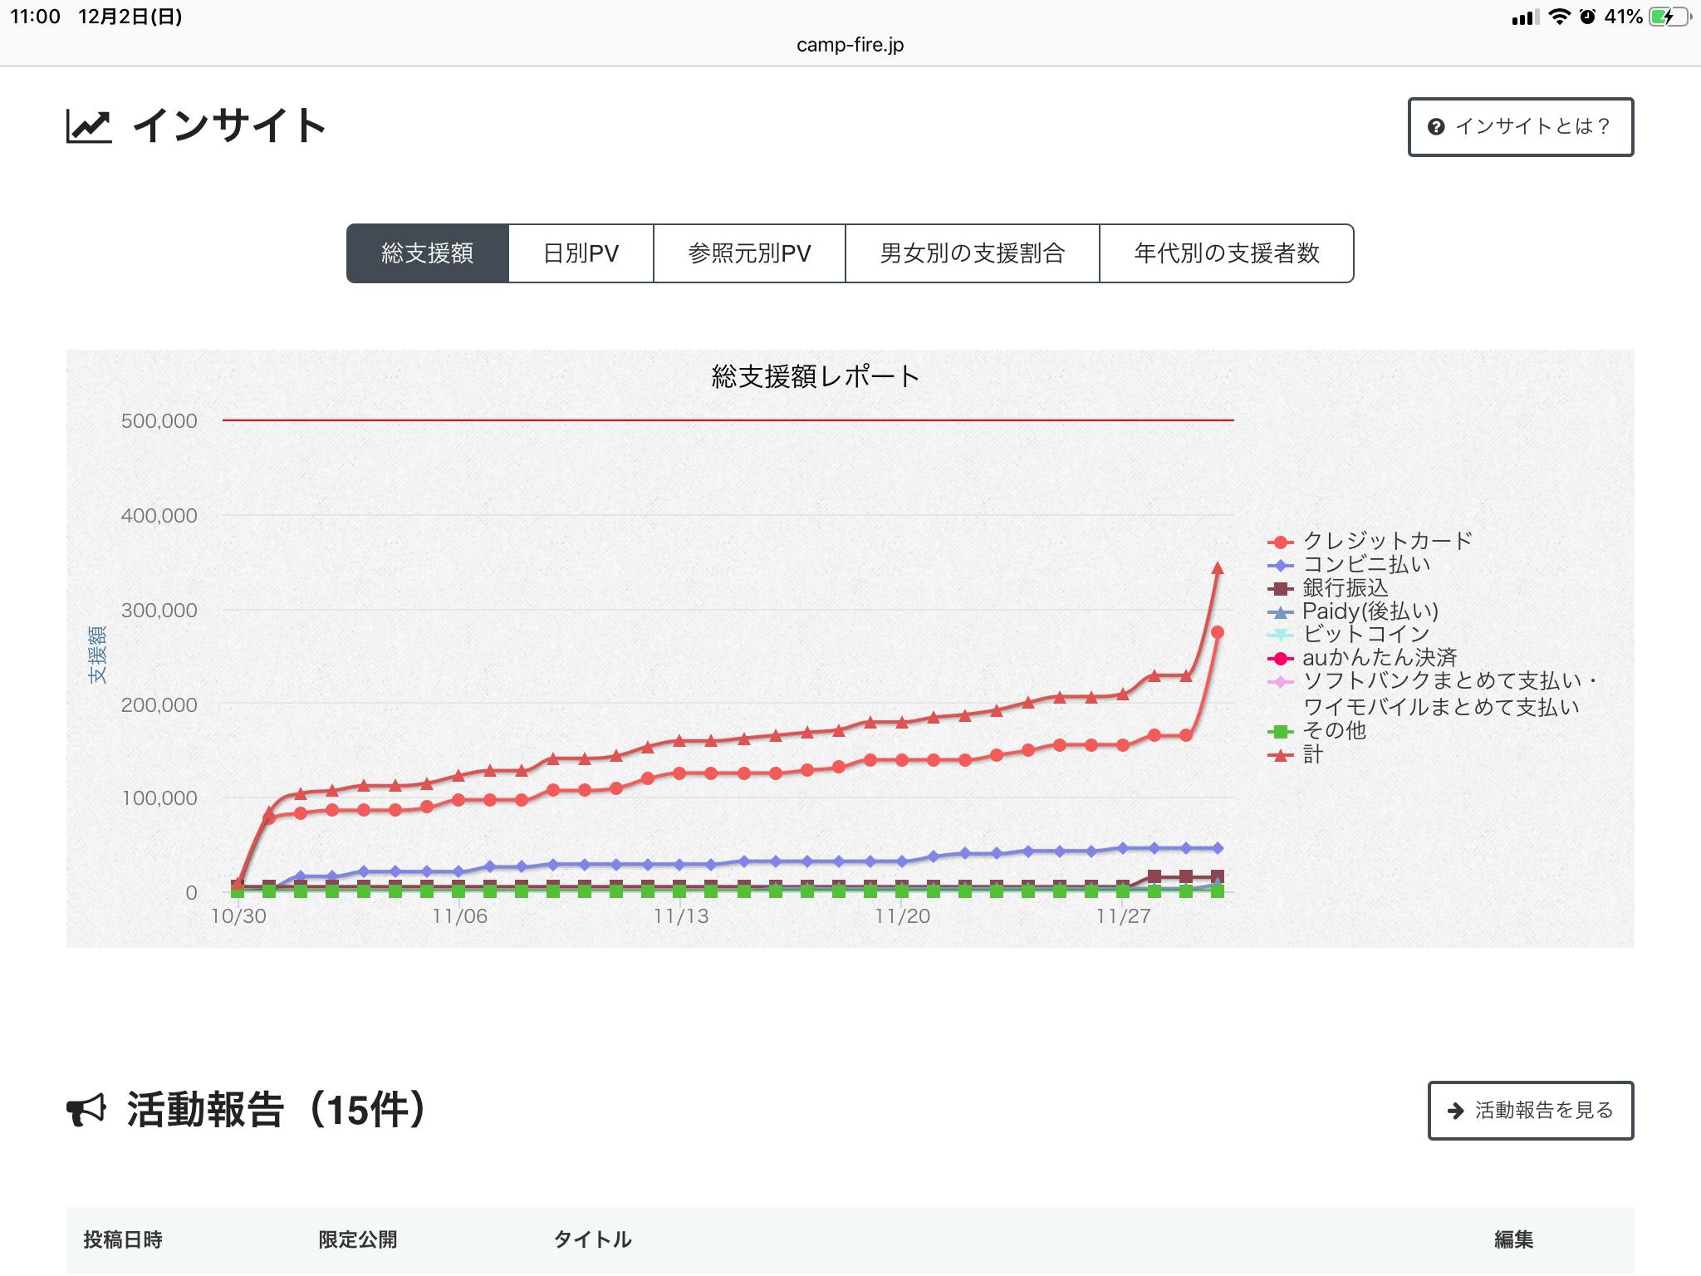Switch to the 日別PV tab
The image size is (1701, 1276).
click(581, 253)
